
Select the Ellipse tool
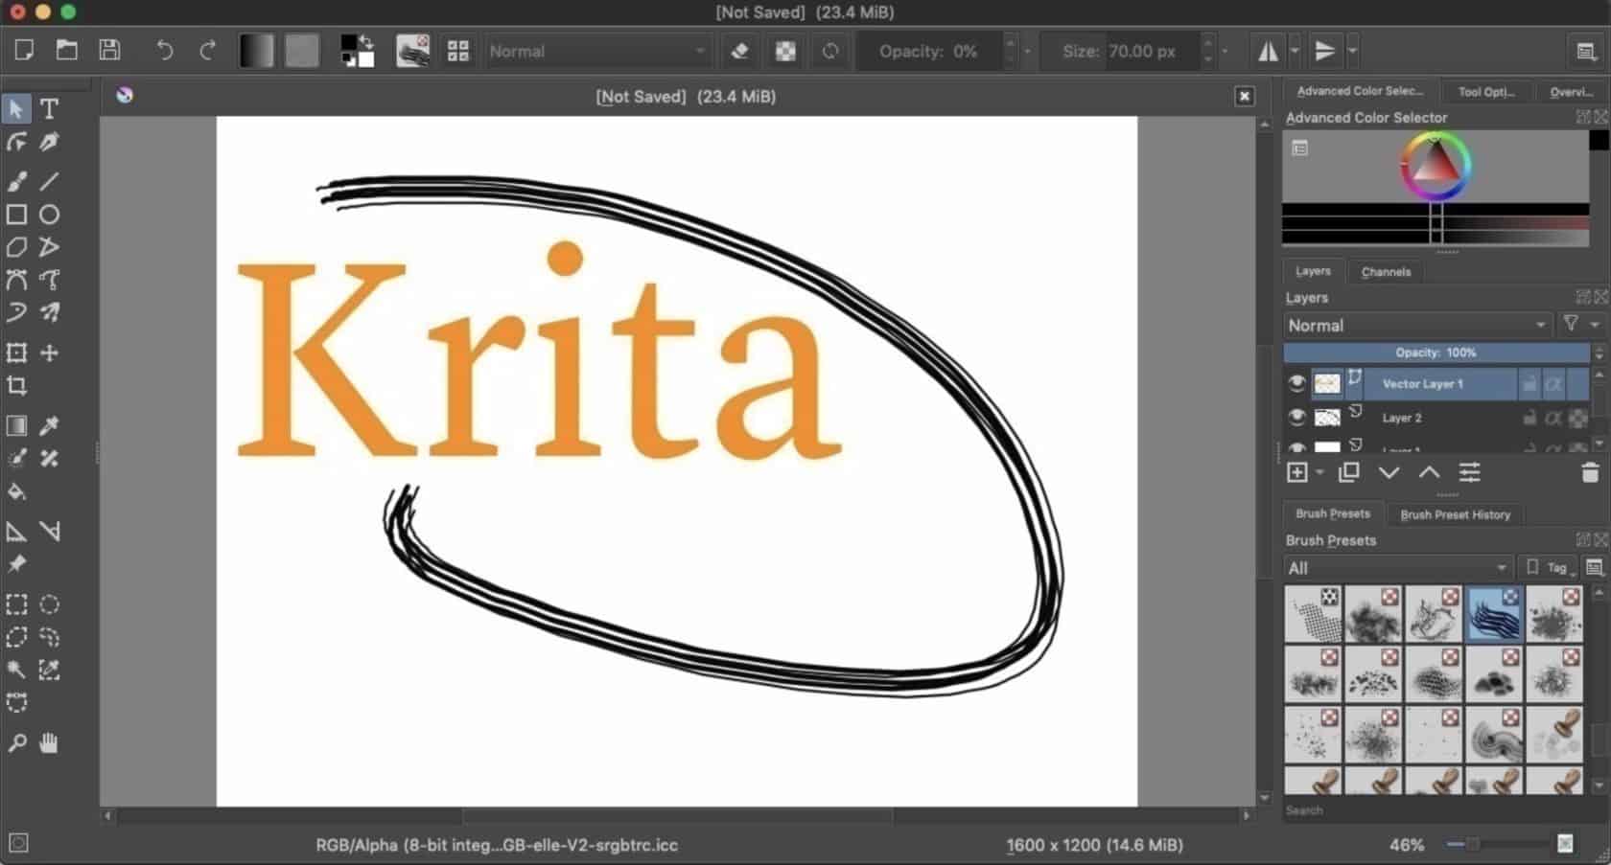[x=49, y=215]
